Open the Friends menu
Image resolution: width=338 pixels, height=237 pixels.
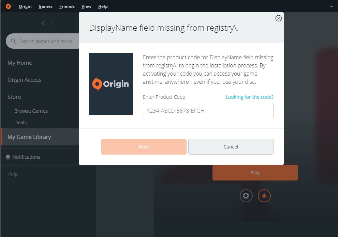click(67, 6)
